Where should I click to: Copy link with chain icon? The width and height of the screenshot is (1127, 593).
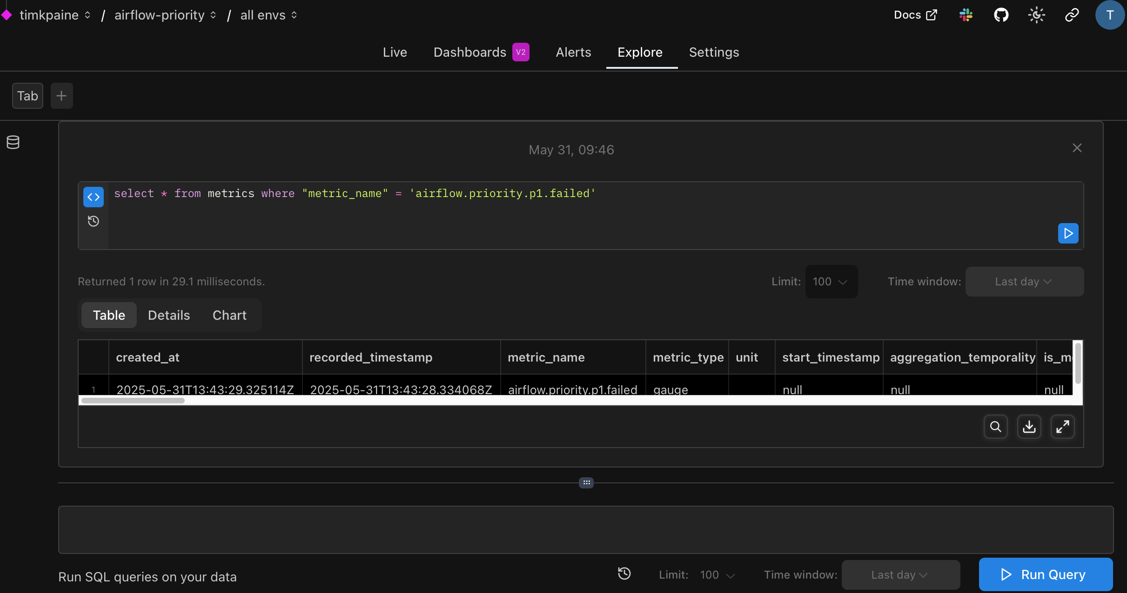coord(1072,15)
